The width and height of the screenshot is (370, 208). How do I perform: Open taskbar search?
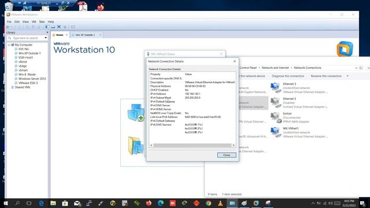click(x=17, y=203)
